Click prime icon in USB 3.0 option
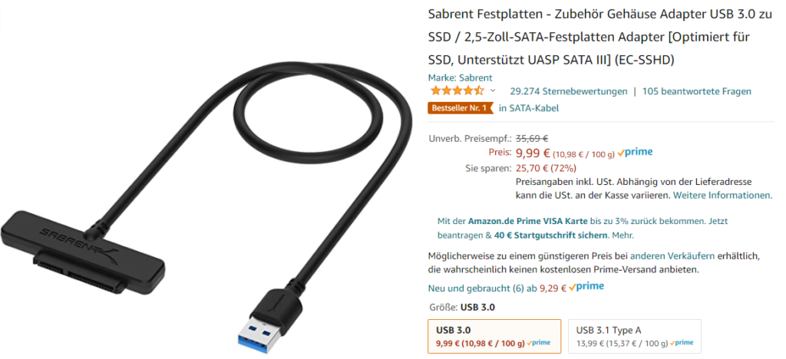This screenshot has width=786, height=359. (x=538, y=343)
